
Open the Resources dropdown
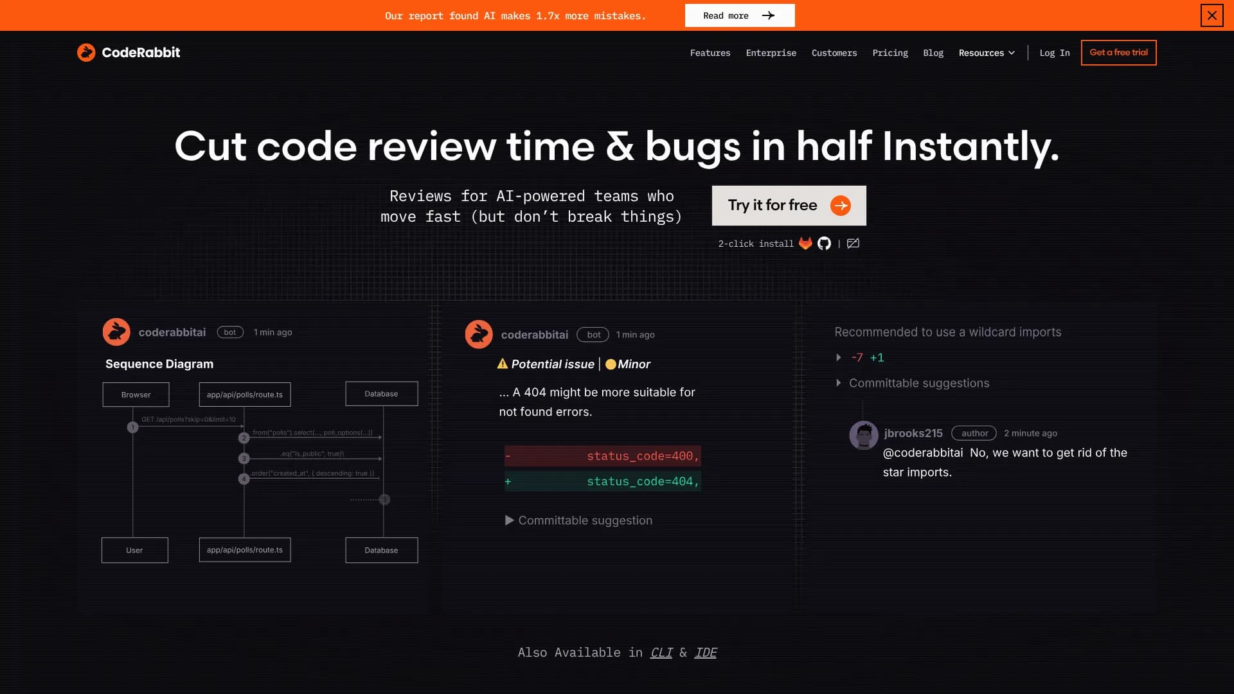coord(987,53)
